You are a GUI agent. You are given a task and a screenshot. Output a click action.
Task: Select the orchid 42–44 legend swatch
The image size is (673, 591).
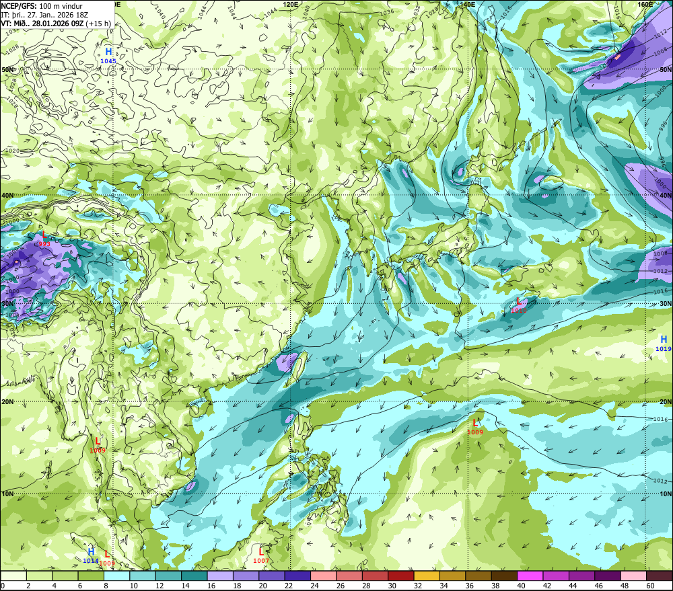click(556, 576)
